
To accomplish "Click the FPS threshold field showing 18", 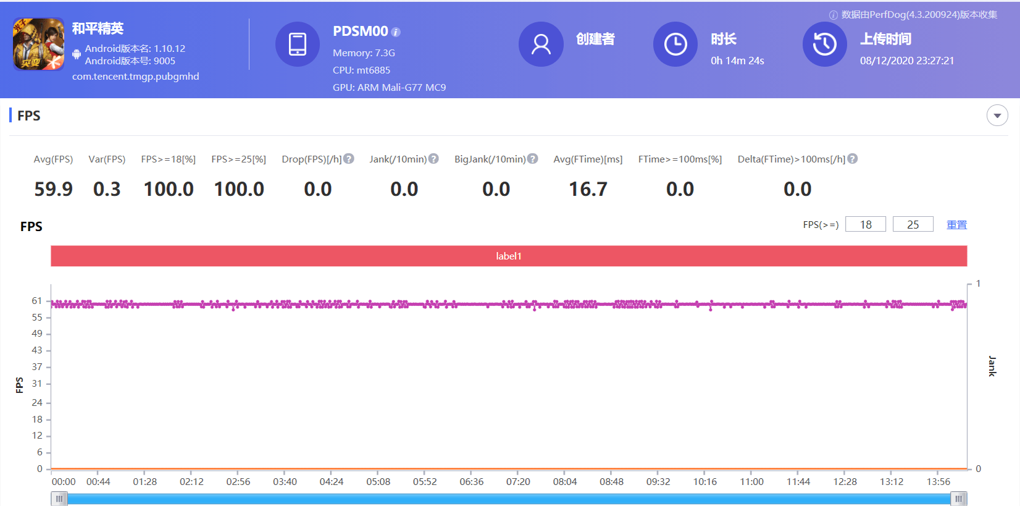I will coord(866,224).
